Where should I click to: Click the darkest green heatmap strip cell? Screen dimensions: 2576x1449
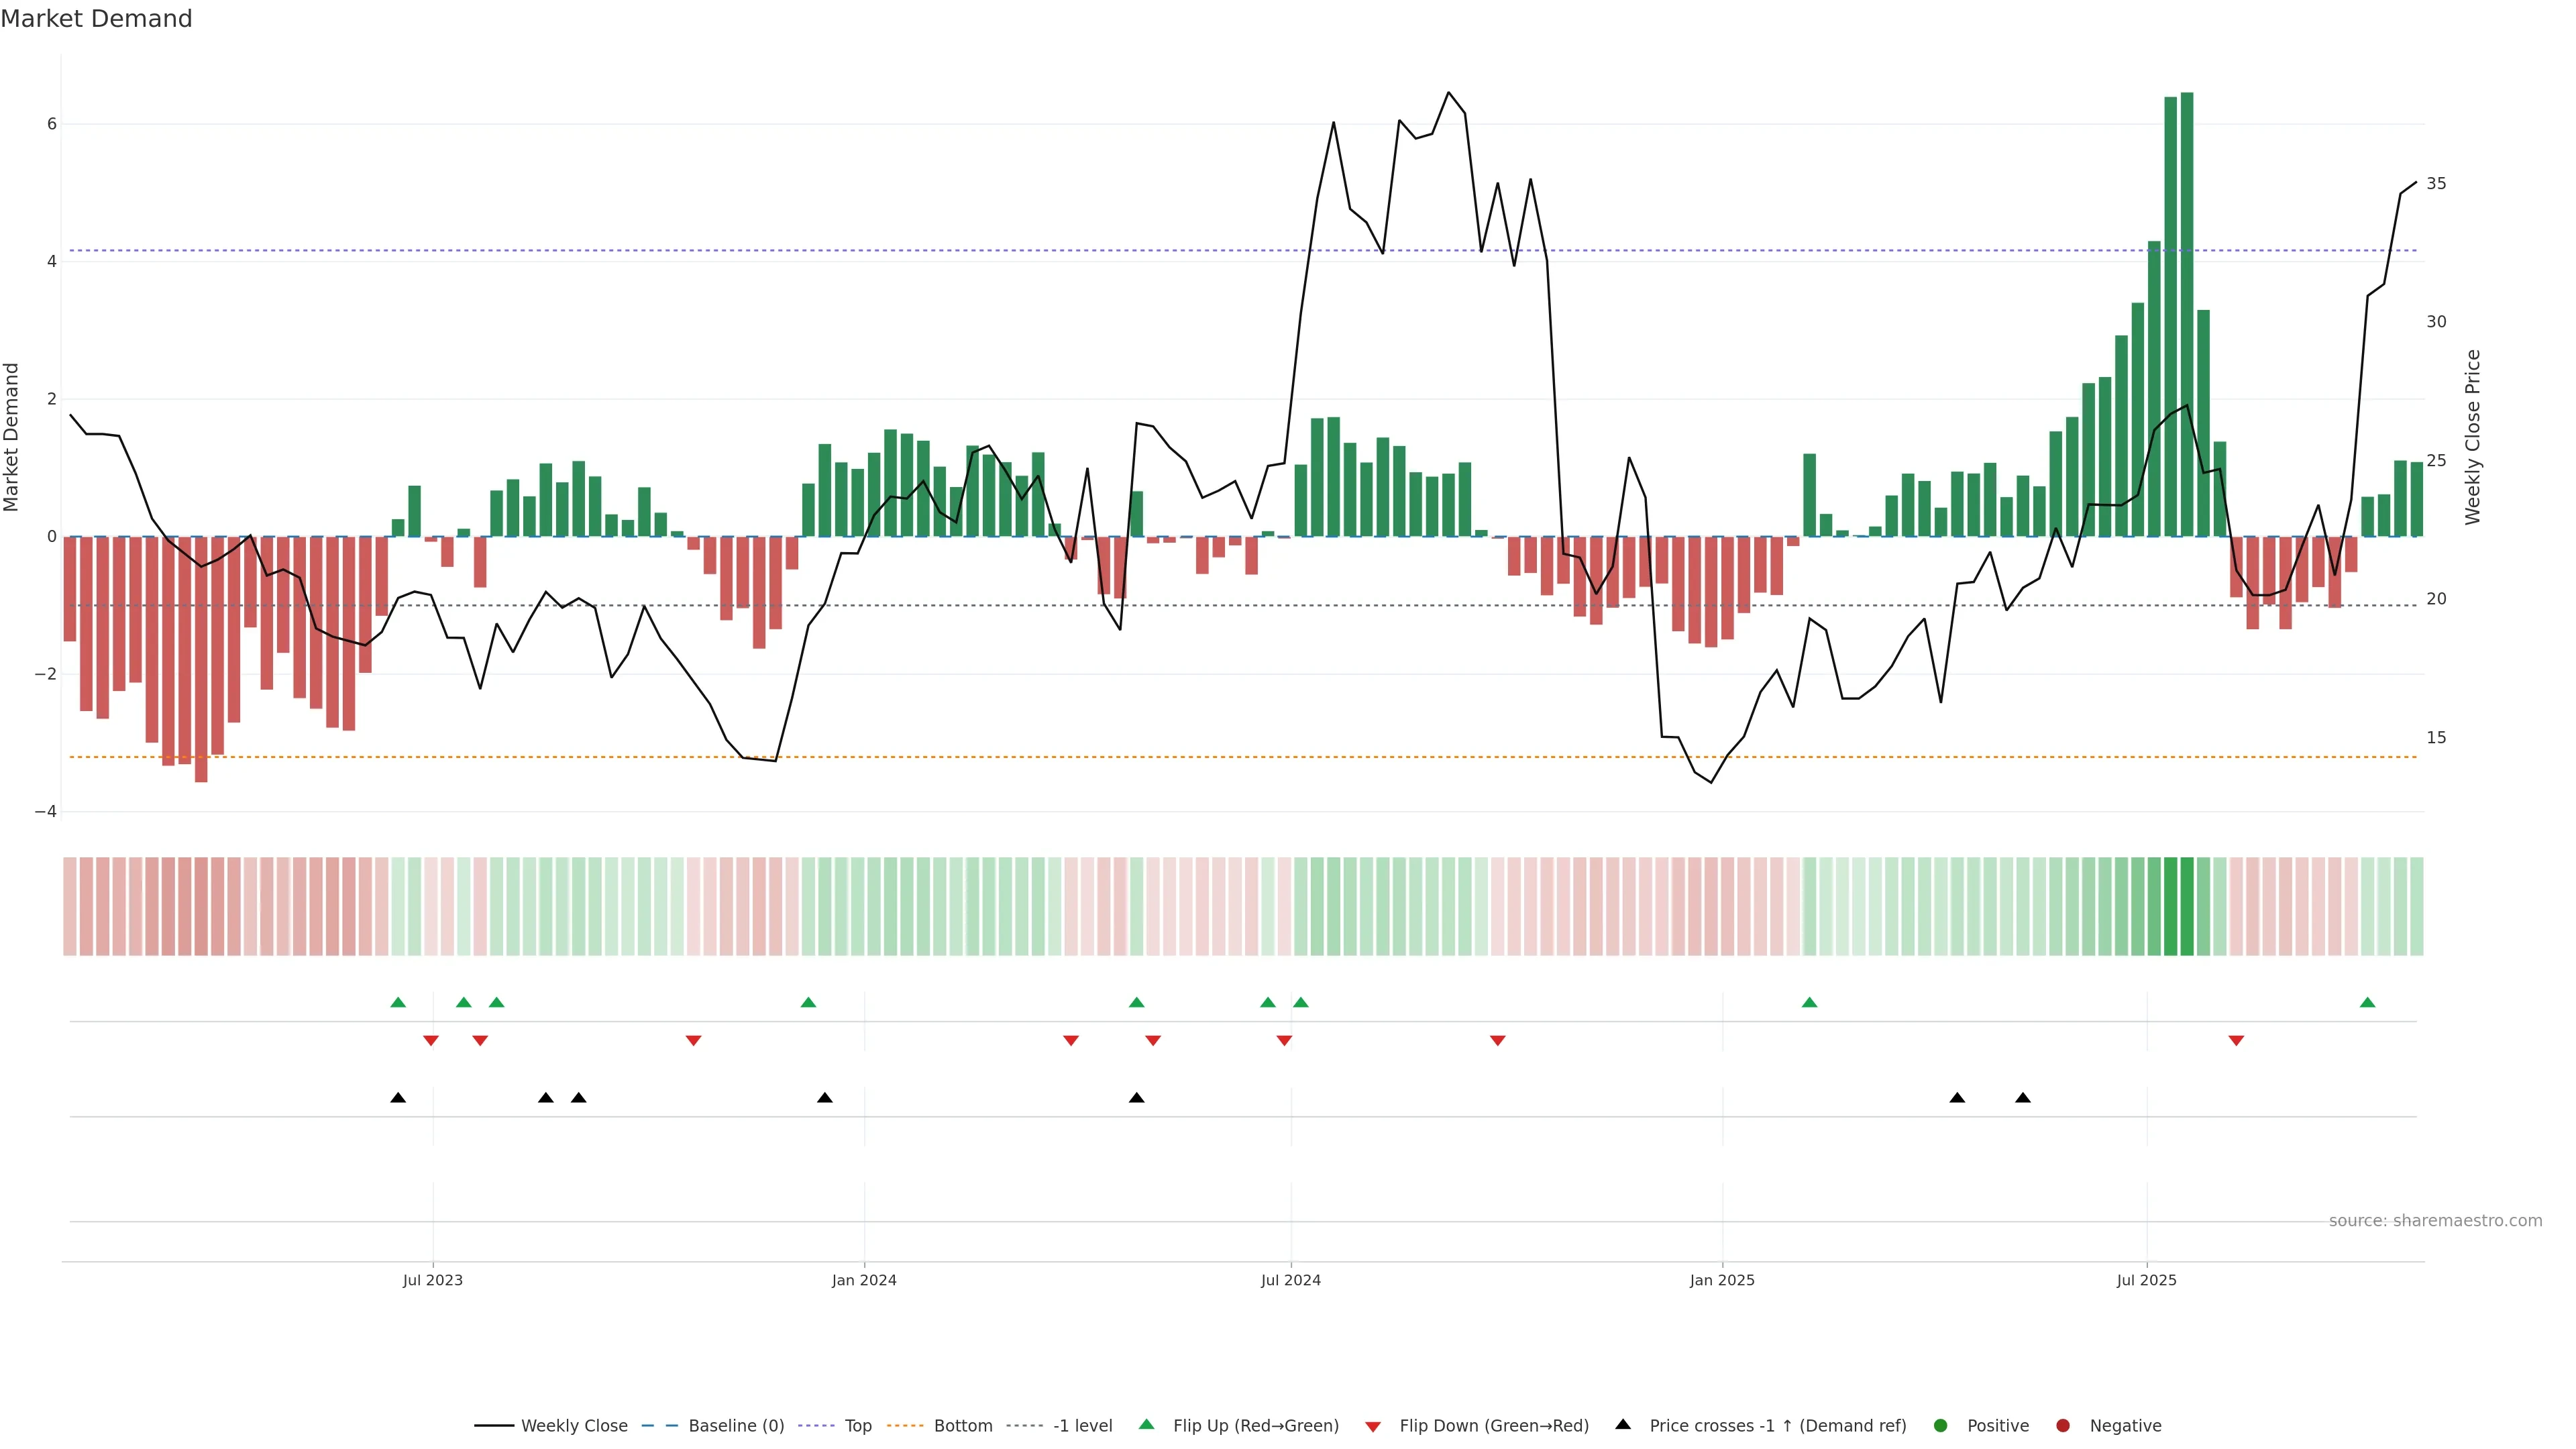click(2187, 906)
